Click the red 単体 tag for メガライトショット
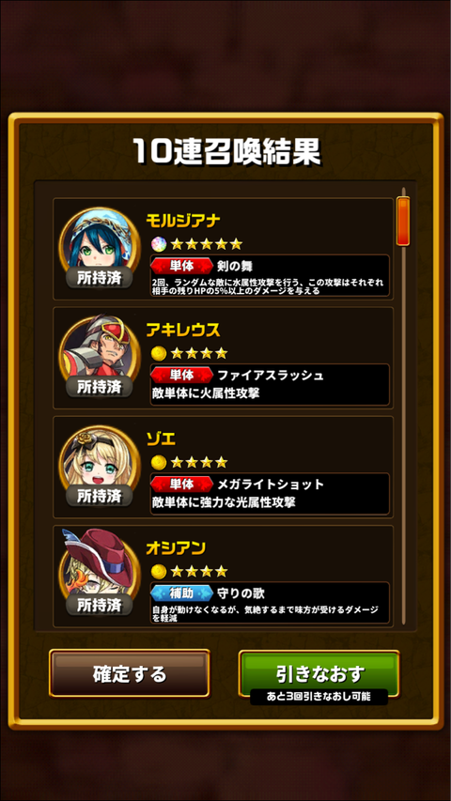The width and height of the screenshot is (451, 801). [181, 484]
